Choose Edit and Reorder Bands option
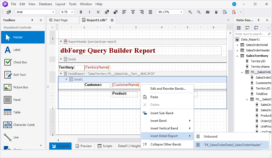Screen dimensions: 272x158 (x=167, y=89)
